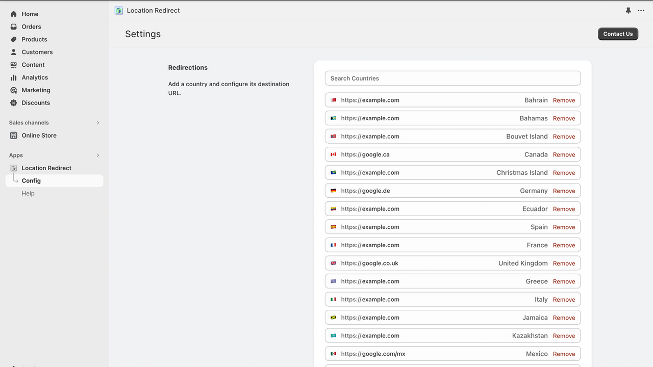The height and width of the screenshot is (367, 653).
Task: Click the Greece country label
Action: pyautogui.click(x=537, y=281)
